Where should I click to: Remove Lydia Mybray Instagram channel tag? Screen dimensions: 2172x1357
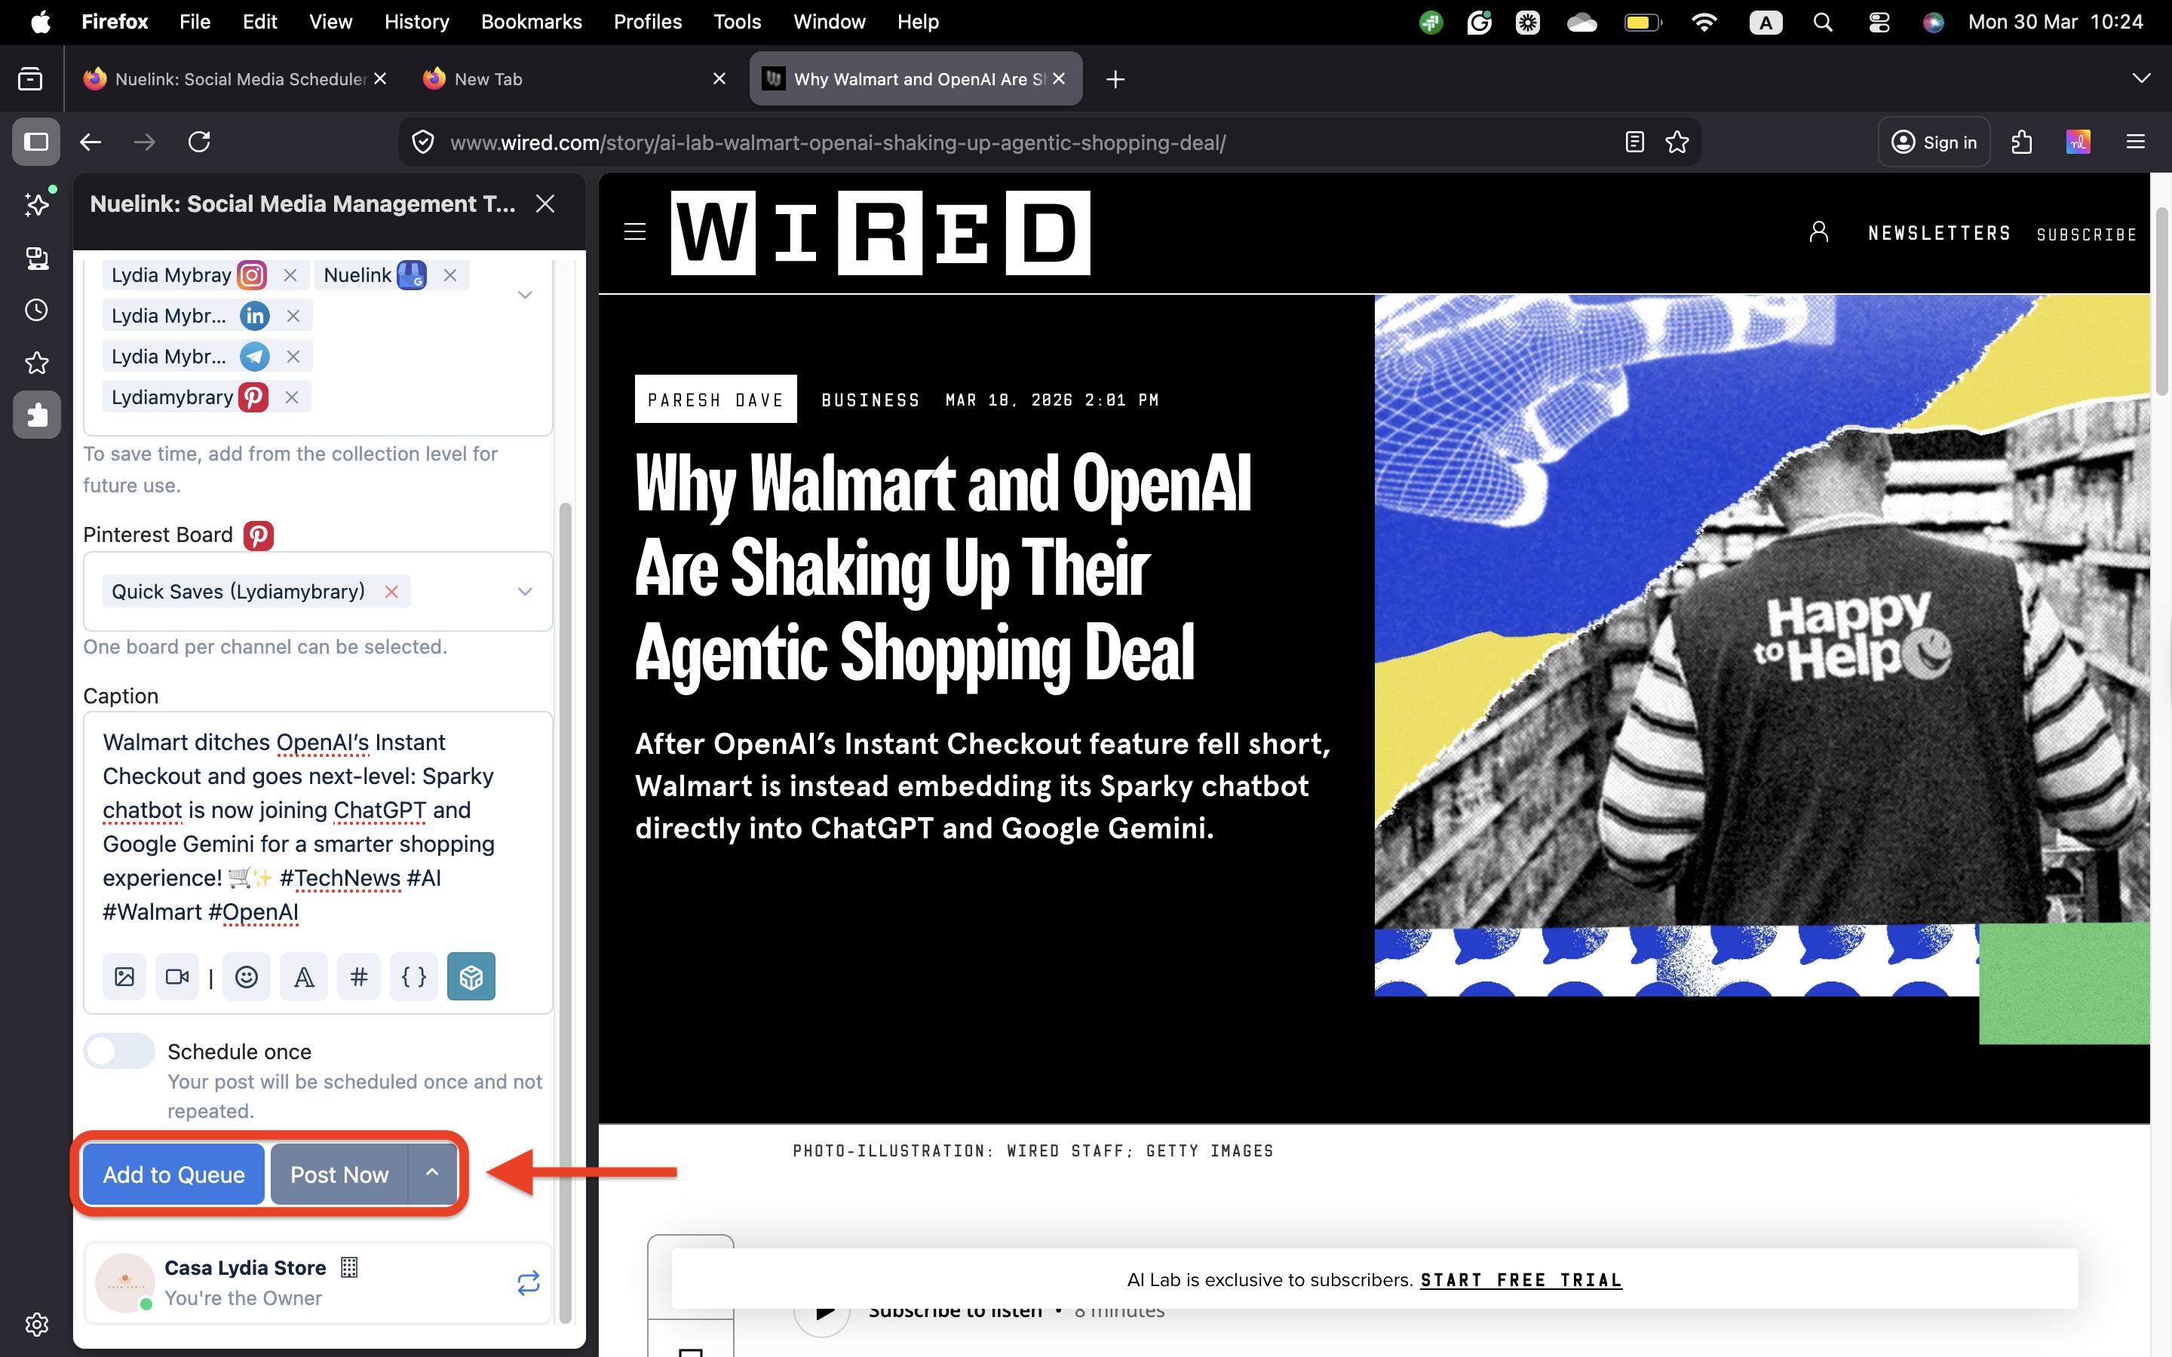(290, 275)
